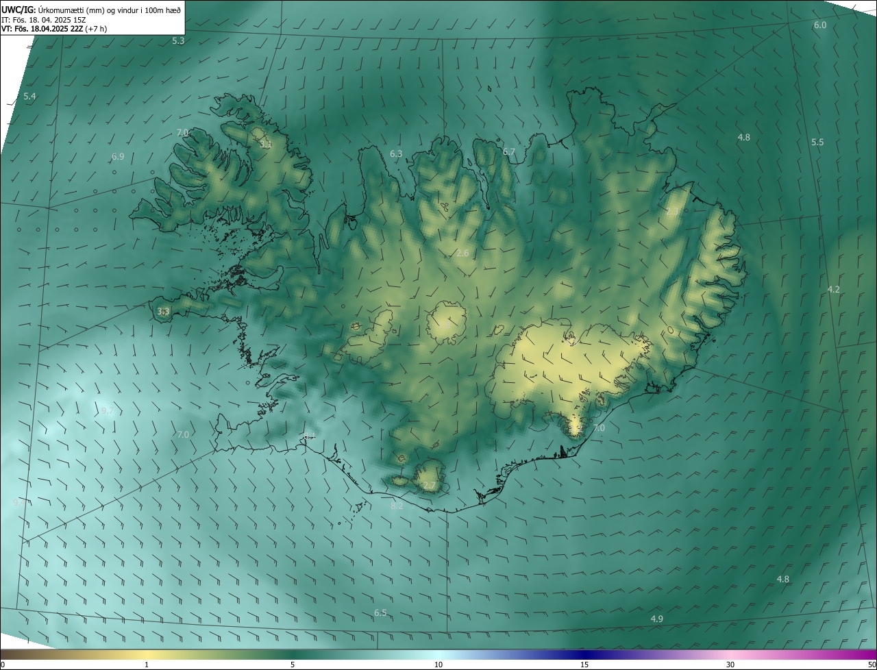Click the 9.7 precipitation value label
The width and height of the screenshot is (877, 670).
point(108,411)
